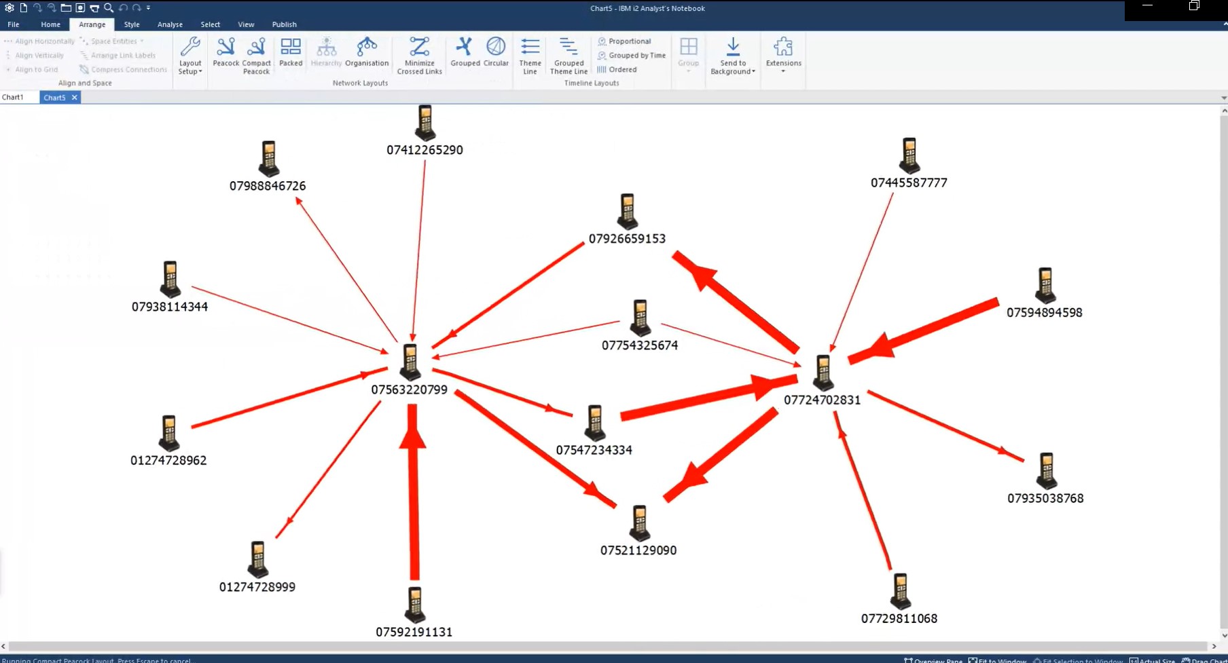Switch to the Analyse ribbon tab
The image size is (1228, 663).
pyautogui.click(x=170, y=24)
